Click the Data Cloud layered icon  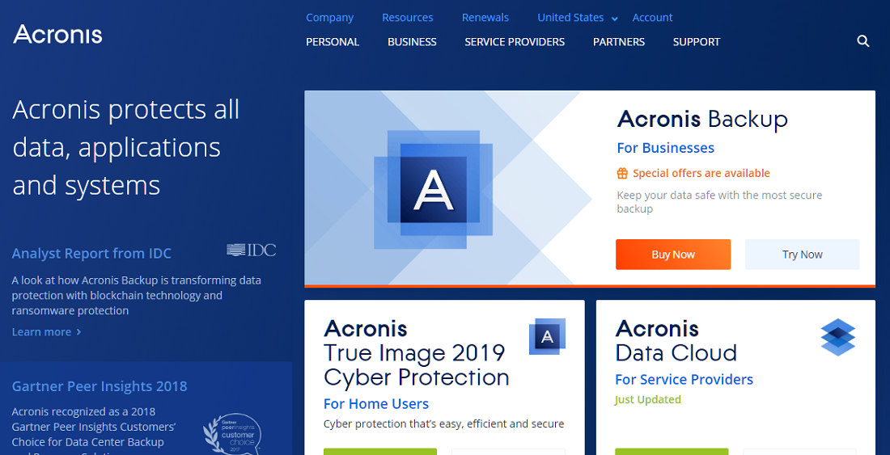(x=837, y=337)
